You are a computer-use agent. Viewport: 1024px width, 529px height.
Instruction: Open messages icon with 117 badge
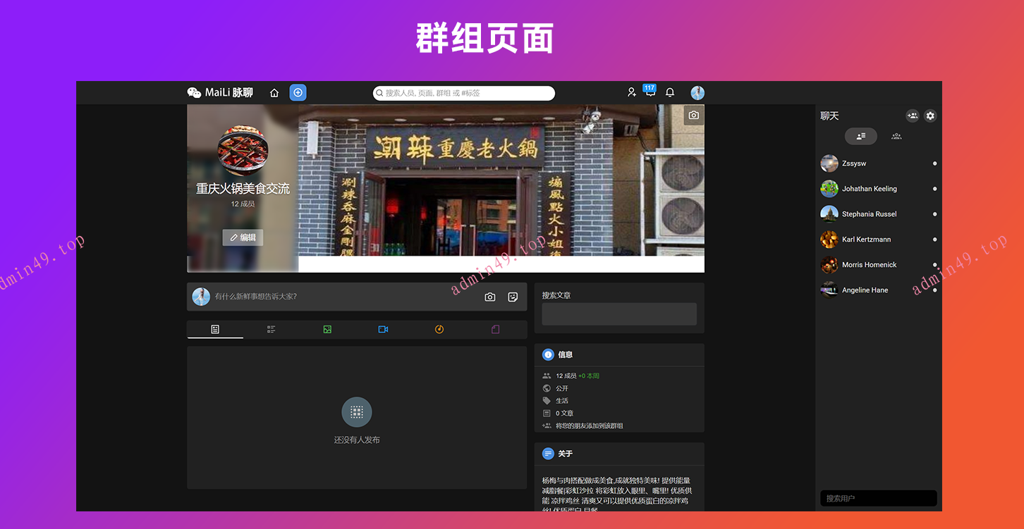coord(650,93)
